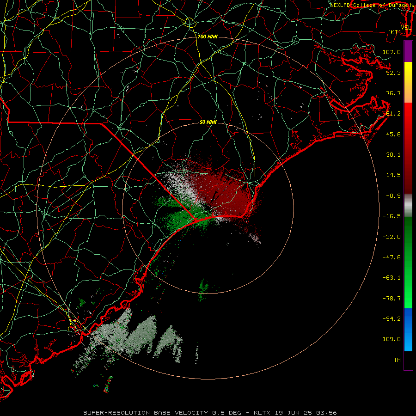This screenshot has width=416, height=416.
Task: Click the [KT] units label
Action: [395, 32]
